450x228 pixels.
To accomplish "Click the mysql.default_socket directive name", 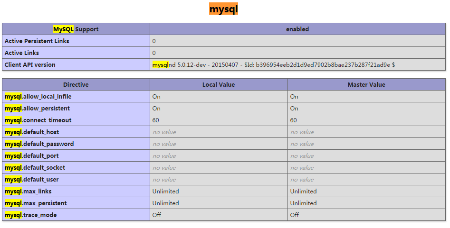I will tap(35, 167).
